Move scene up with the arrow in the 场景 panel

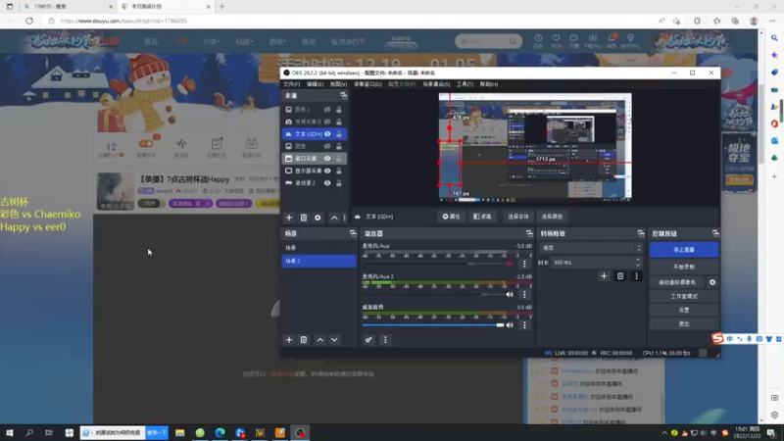pyautogui.click(x=320, y=340)
